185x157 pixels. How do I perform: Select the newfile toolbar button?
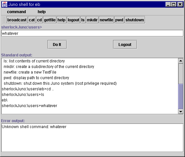pos(107,20)
